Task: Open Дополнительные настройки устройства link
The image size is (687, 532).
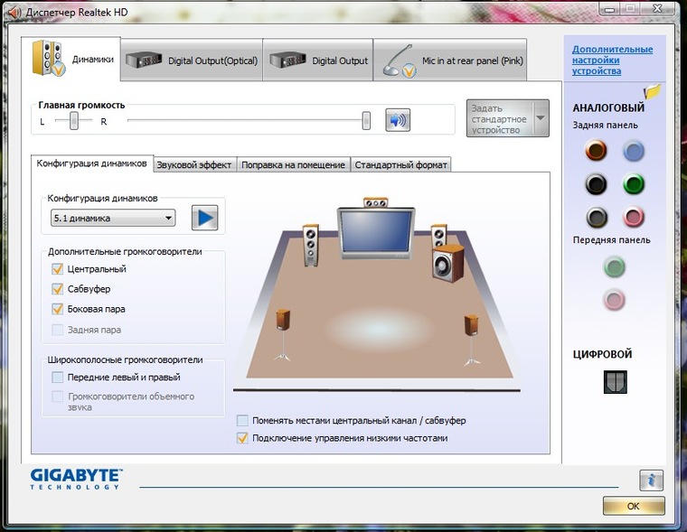Action: [613, 60]
